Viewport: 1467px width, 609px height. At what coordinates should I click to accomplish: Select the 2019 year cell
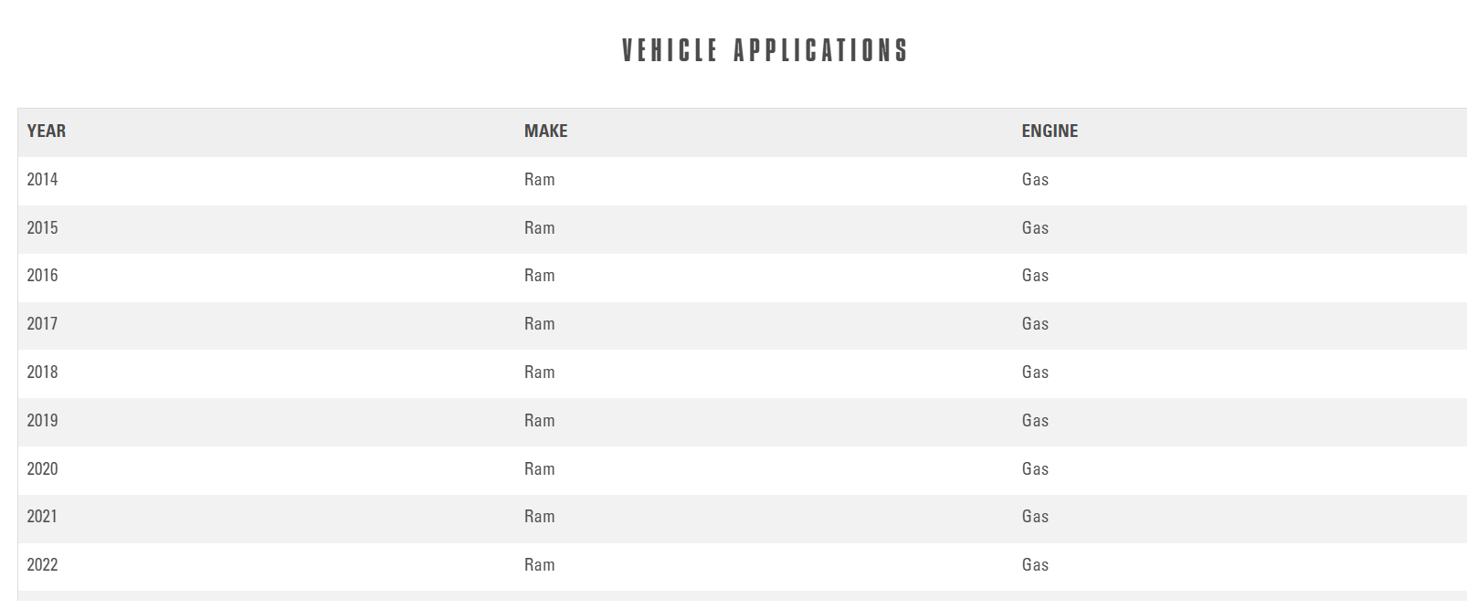pyautogui.click(x=42, y=421)
